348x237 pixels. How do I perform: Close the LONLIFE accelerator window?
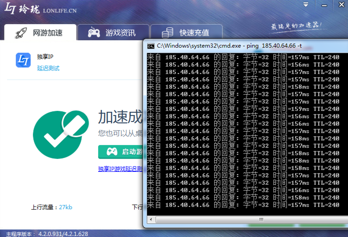point(342,5)
